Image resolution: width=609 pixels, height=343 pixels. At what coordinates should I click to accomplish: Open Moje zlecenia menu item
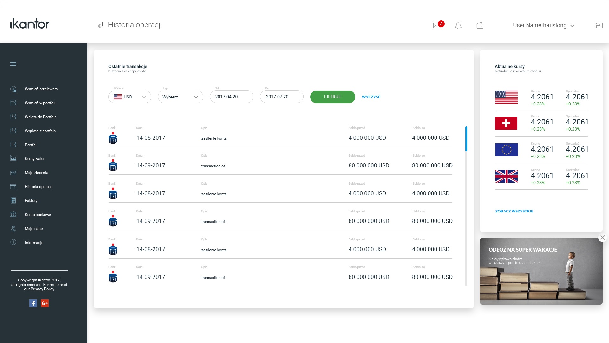[36, 173]
